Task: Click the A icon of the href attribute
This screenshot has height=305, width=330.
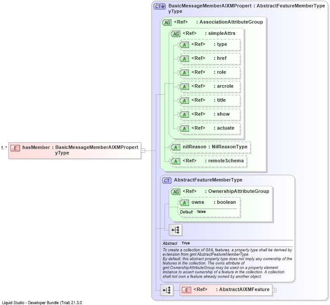Action: (x=184, y=58)
